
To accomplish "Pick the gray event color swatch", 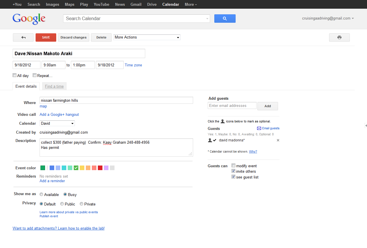I will [x=112, y=168].
